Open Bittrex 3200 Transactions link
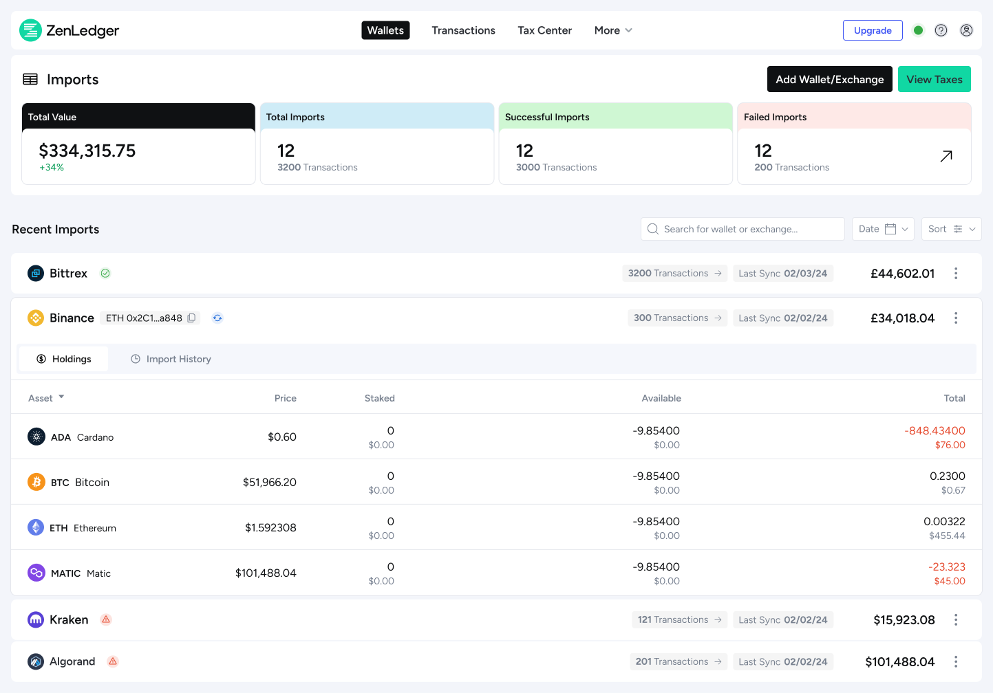This screenshot has width=993, height=693. tap(674, 274)
